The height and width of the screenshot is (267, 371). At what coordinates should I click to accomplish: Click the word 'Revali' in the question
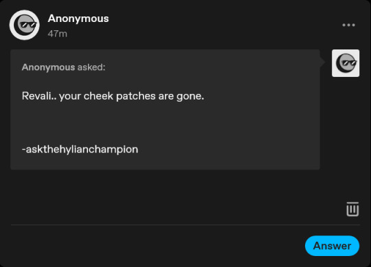(37, 96)
